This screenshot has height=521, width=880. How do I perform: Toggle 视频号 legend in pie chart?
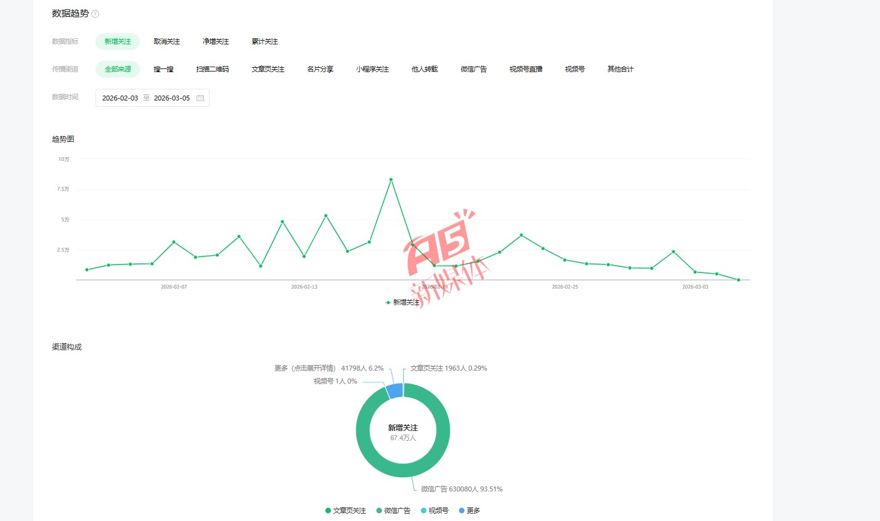[434, 511]
